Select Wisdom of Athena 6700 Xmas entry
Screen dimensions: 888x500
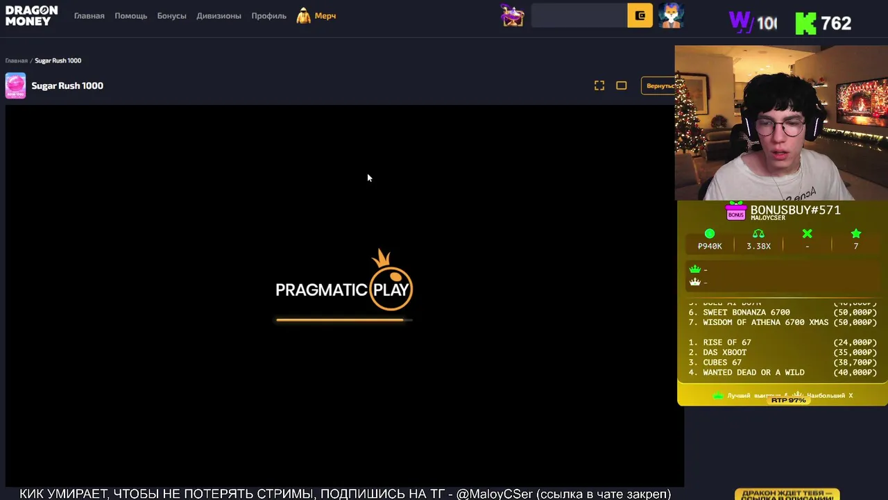pyautogui.click(x=783, y=322)
